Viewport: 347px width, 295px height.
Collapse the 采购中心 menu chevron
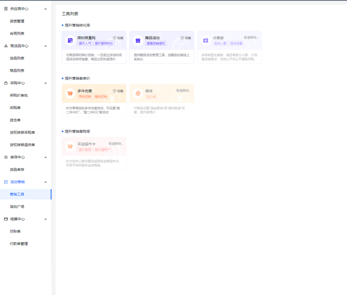click(x=46, y=83)
